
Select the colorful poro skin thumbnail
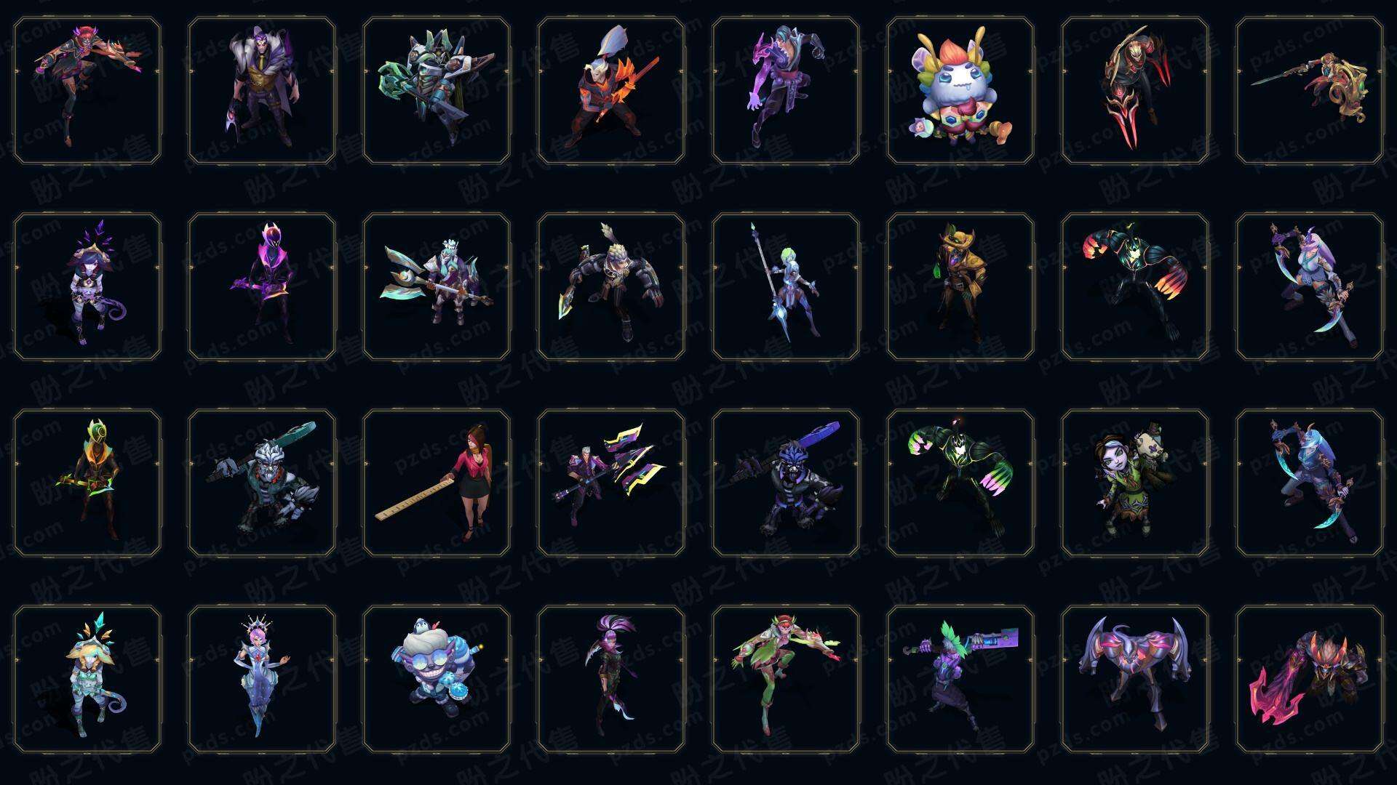tap(960, 91)
